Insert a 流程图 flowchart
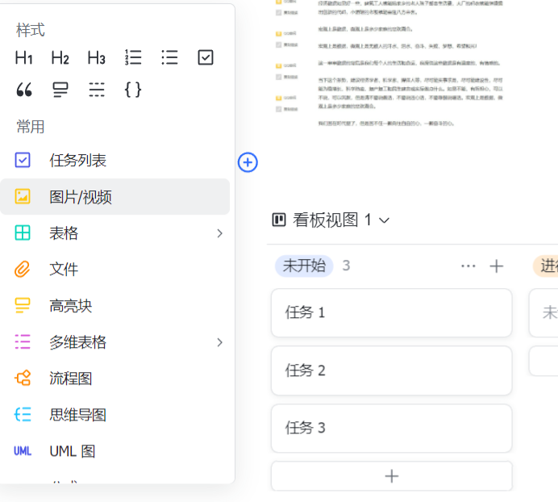This screenshot has height=502, width=558. pos(115,379)
